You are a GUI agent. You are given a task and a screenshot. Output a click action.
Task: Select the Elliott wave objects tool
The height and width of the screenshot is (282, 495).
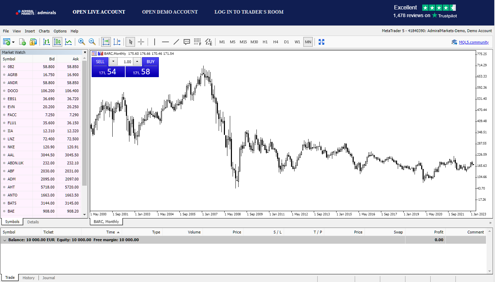point(208,42)
